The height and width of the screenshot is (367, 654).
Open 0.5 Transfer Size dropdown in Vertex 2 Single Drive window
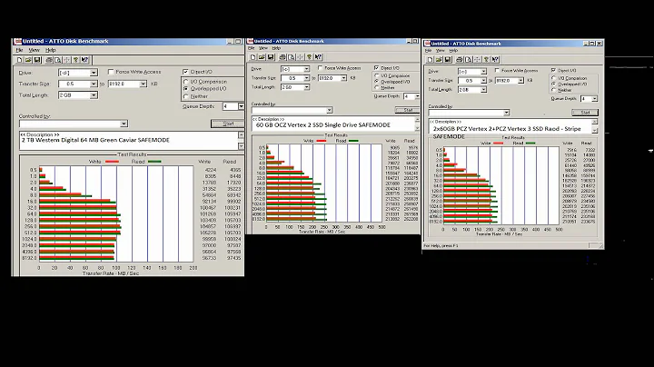pyautogui.click(x=307, y=78)
